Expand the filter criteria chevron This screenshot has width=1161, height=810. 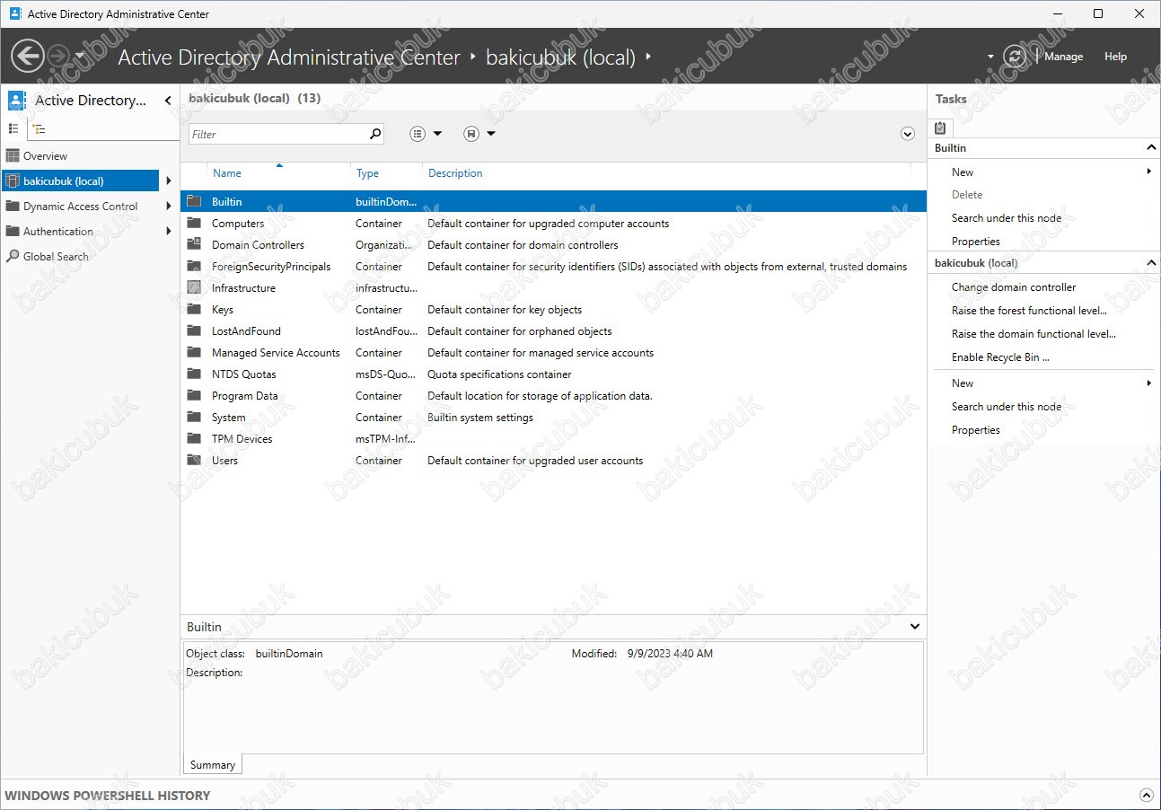pos(908,134)
